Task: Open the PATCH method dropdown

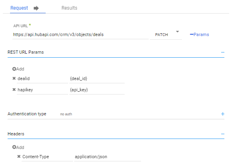Action: pos(166,34)
